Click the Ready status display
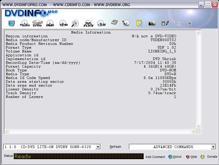219x165 pixels. click(79, 156)
